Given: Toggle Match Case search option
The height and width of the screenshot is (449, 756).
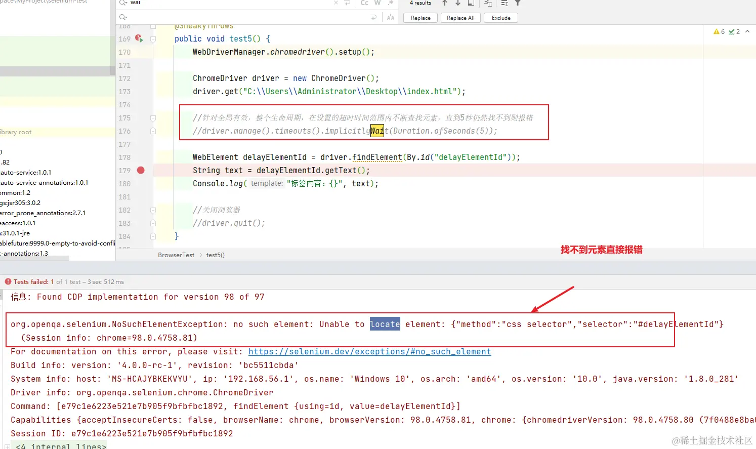Looking at the screenshot, I should pyautogui.click(x=364, y=3).
